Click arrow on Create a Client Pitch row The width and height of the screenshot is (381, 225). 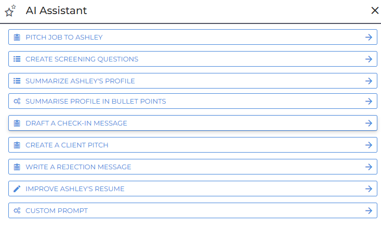[369, 145]
